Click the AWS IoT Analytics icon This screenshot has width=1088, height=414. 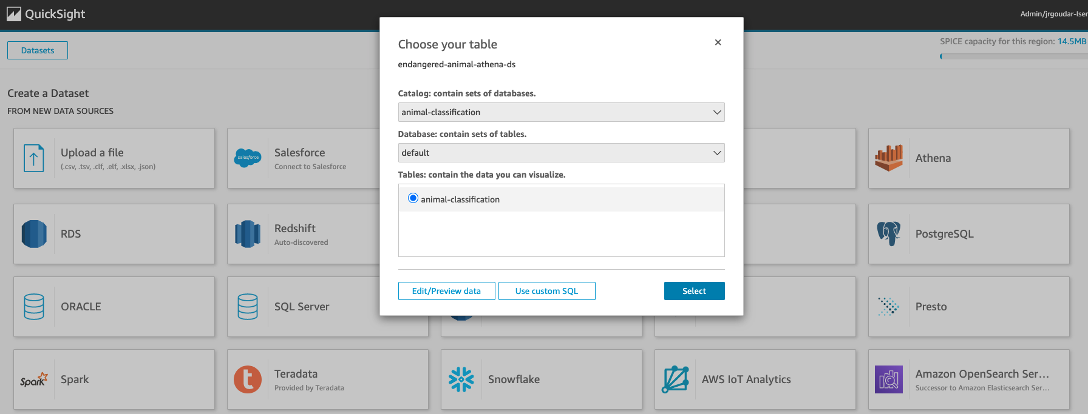click(x=675, y=379)
